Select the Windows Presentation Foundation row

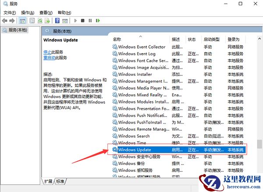click(179, 109)
